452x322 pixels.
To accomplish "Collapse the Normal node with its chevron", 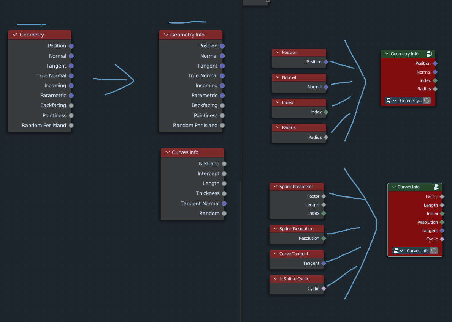I will click(x=278, y=77).
